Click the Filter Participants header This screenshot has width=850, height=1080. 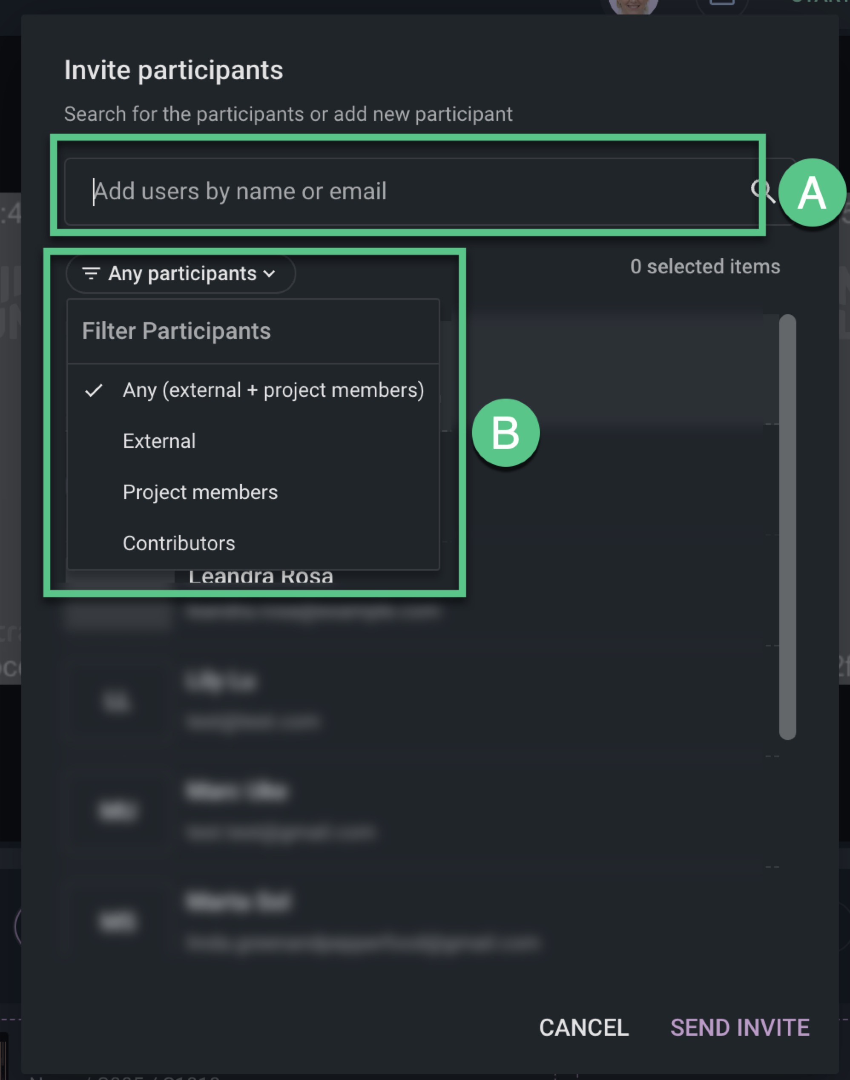177,331
